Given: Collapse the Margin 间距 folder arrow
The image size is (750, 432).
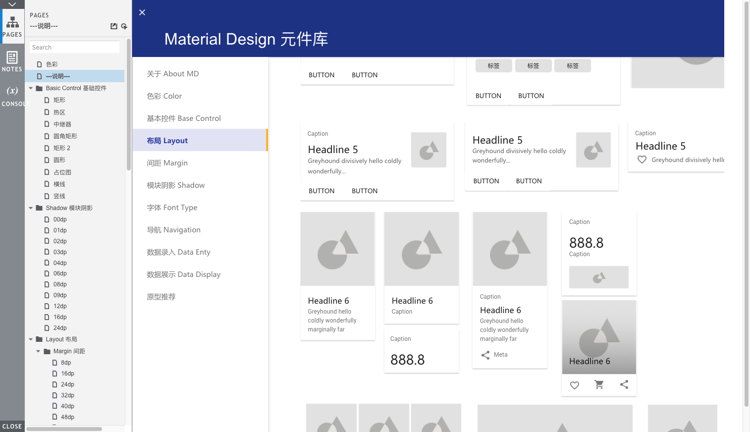Looking at the screenshot, I should click(38, 351).
